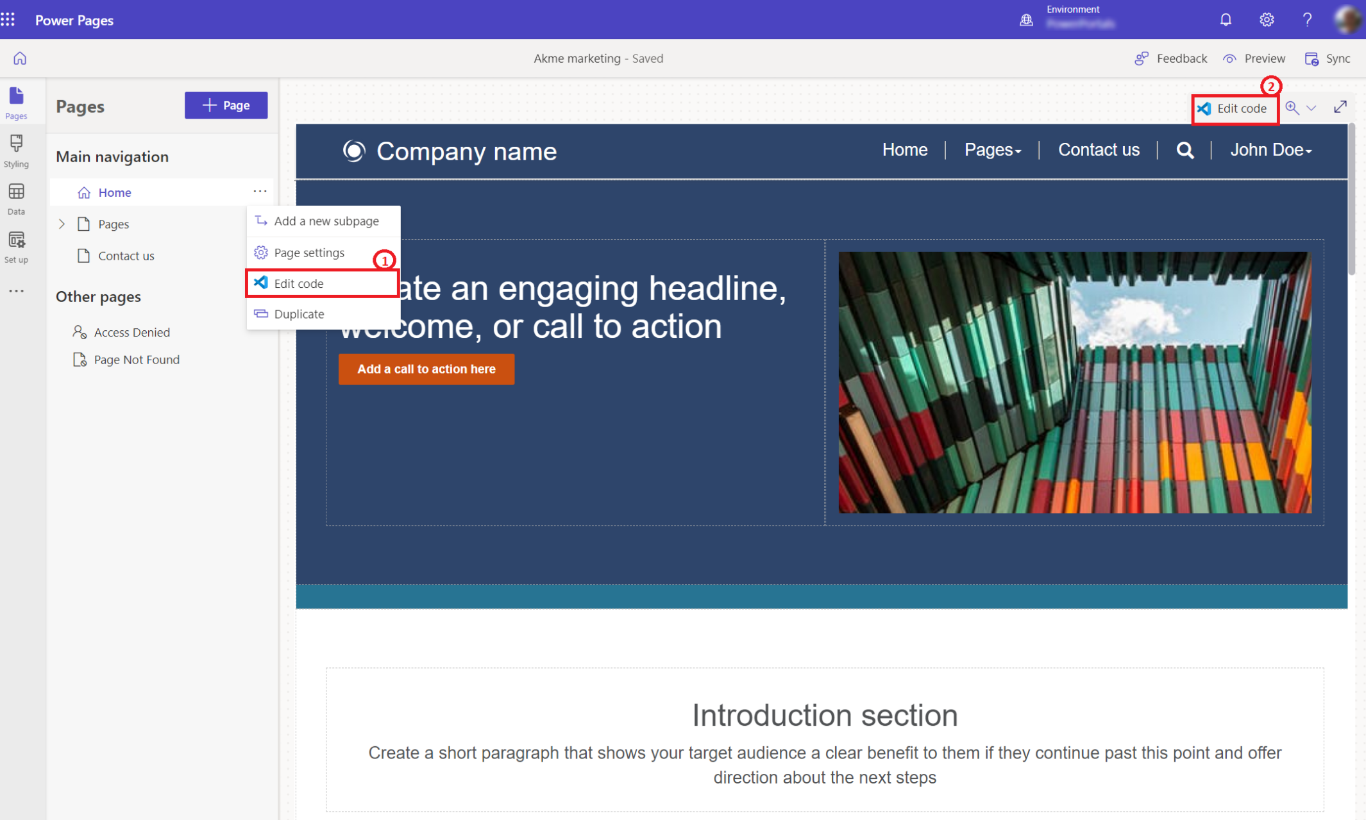
Task: Click the Duplicate context menu item
Action: click(x=298, y=314)
